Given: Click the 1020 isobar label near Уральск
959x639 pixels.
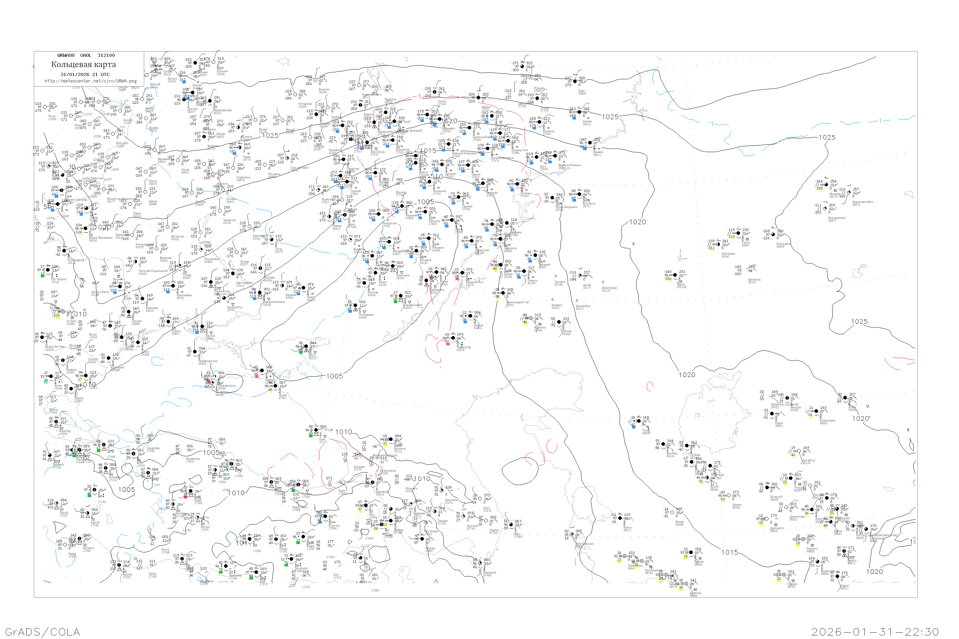Looking at the screenshot, I should point(637,222).
